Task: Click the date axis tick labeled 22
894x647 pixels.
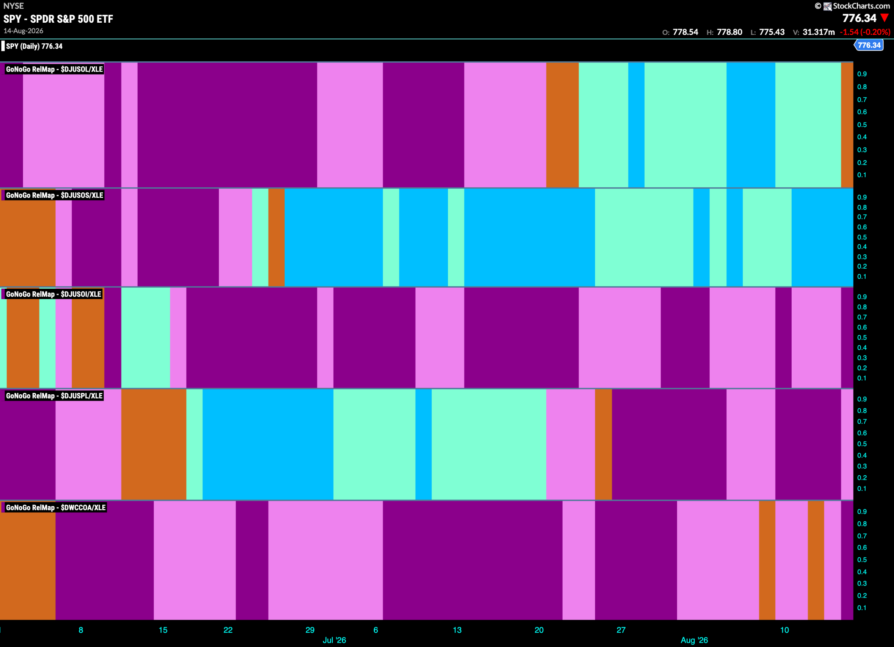Action: (228, 630)
